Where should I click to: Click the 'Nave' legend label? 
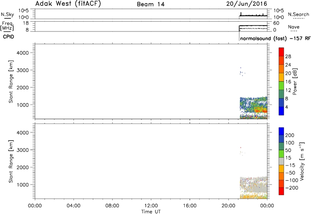click(294, 27)
